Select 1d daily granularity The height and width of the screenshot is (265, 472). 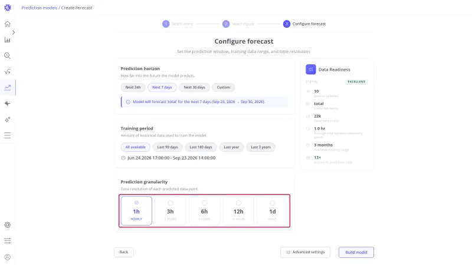[273, 211]
